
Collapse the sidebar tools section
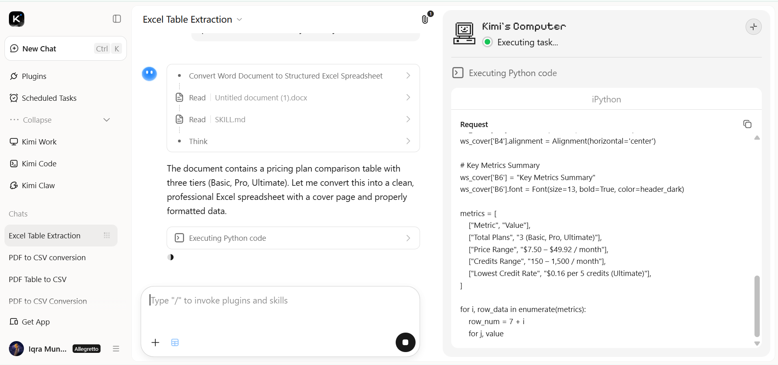coord(60,120)
